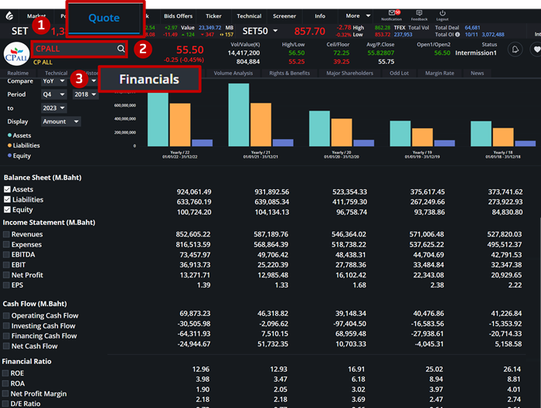
Task: Open the Compare YoY dropdown
Action: coord(53,81)
